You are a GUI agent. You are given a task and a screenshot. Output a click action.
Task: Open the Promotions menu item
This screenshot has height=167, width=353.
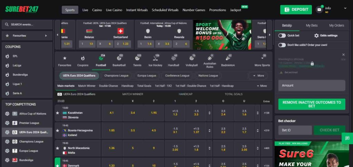(x=218, y=10)
